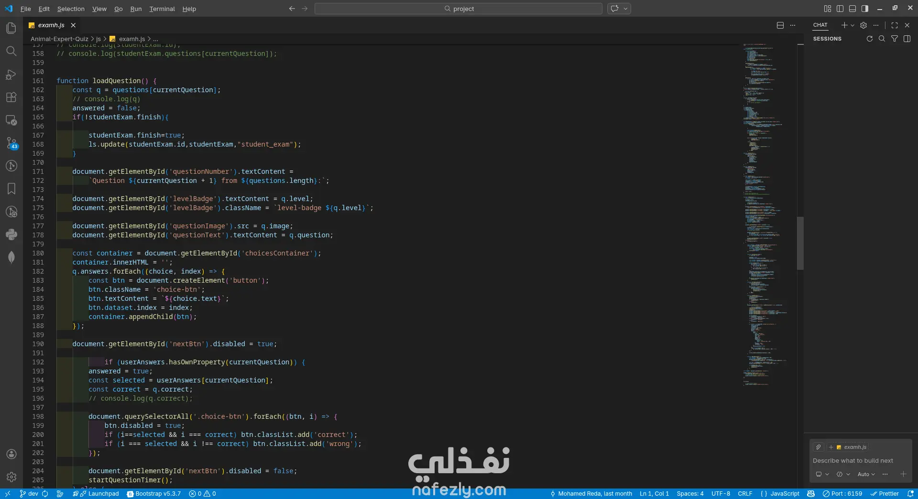Open the Customize Layout icon
The width and height of the screenshot is (918, 499).
(828, 9)
